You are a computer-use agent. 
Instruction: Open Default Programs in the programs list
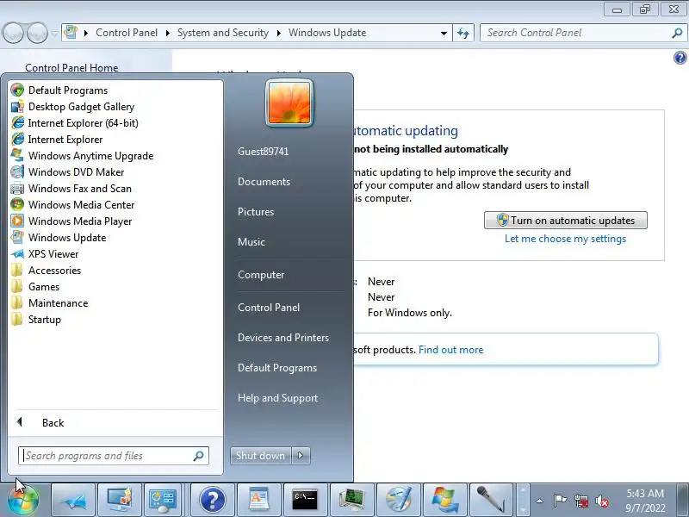[x=68, y=90]
